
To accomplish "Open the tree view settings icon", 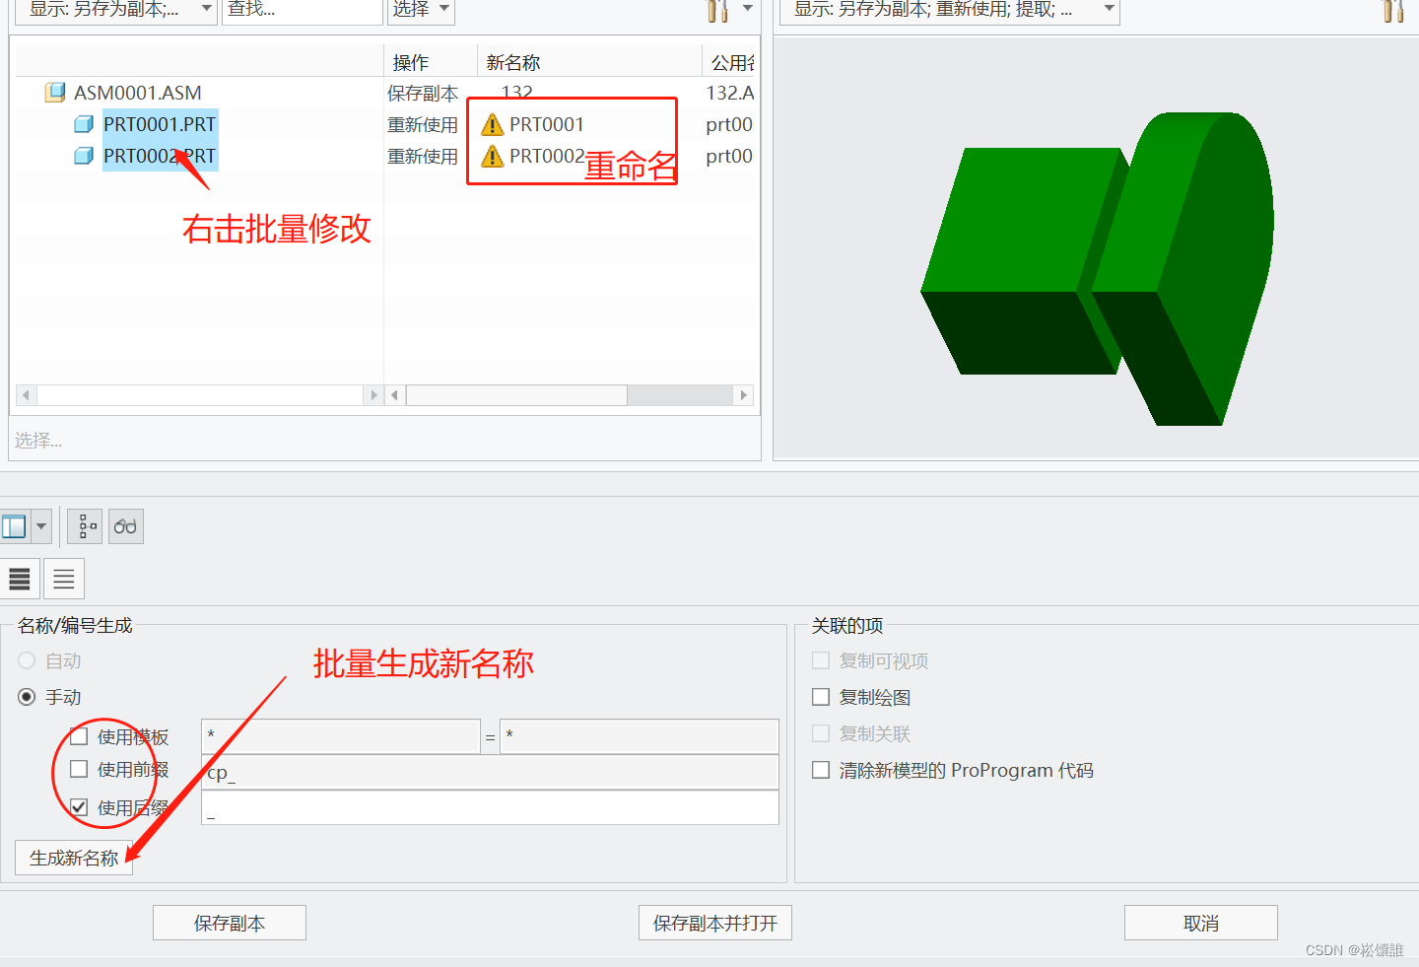I will [87, 526].
